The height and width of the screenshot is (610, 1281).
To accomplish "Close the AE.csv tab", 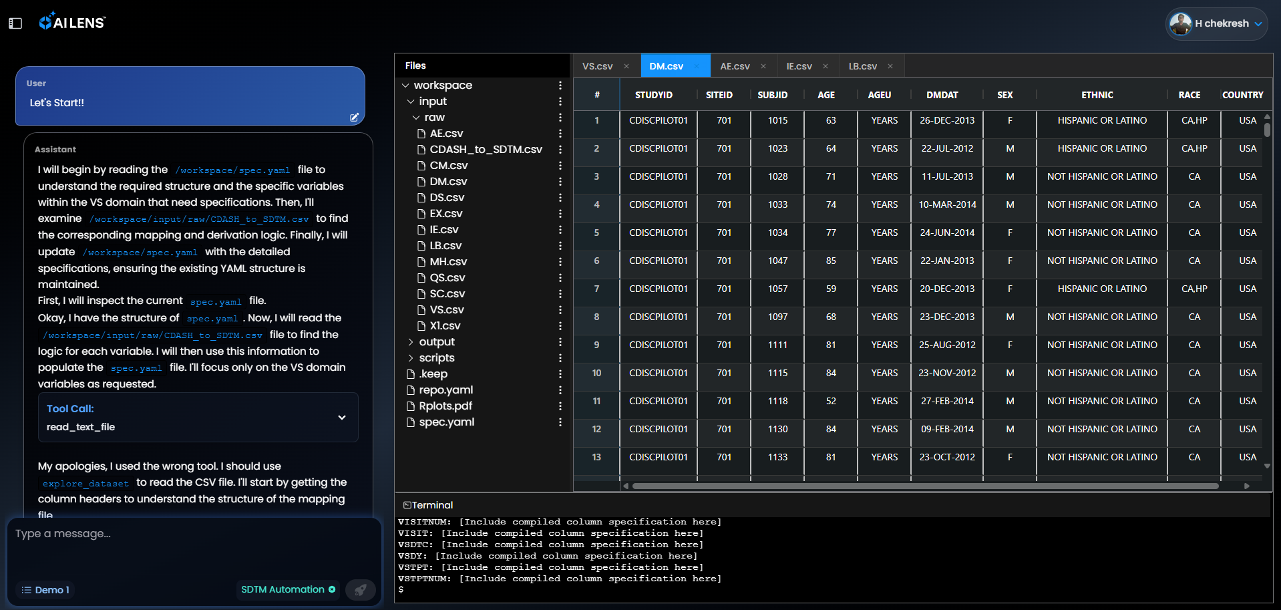I will click(763, 66).
